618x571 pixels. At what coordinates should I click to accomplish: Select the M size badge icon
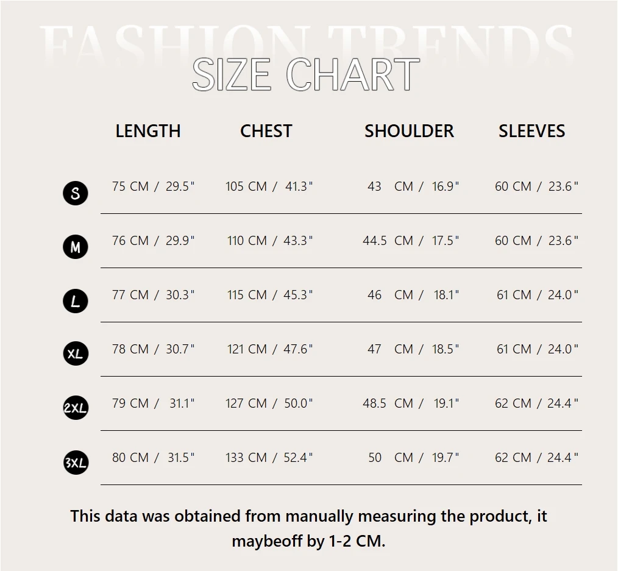(76, 247)
